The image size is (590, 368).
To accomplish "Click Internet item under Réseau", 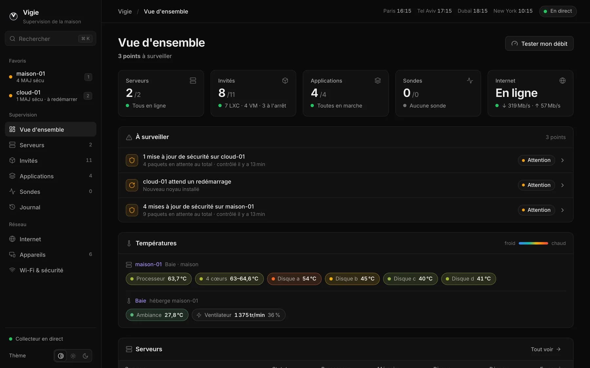I will pos(50,239).
